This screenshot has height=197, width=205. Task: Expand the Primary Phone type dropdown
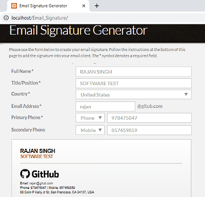coord(90,118)
